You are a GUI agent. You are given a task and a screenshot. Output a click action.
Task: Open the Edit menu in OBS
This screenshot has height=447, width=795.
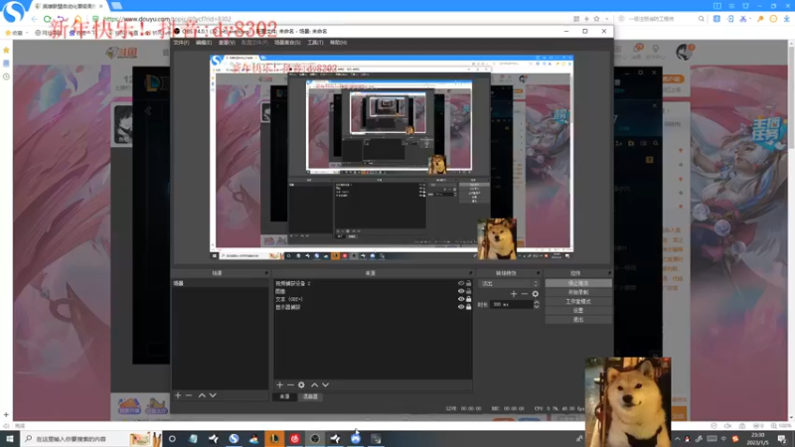point(204,43)
